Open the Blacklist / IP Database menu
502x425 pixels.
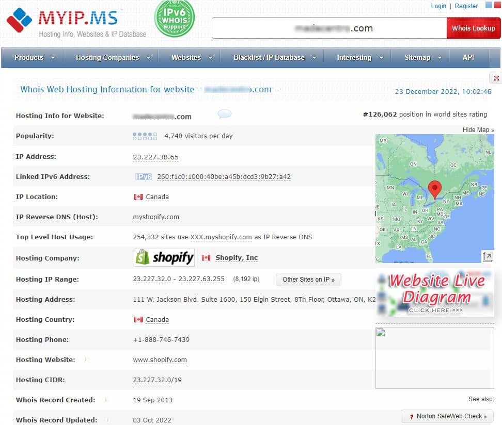coord(269,58)
